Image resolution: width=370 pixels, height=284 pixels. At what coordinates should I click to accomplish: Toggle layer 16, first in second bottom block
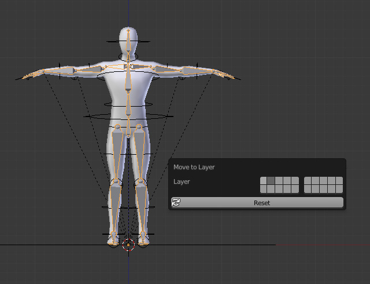tap(308, 189)
